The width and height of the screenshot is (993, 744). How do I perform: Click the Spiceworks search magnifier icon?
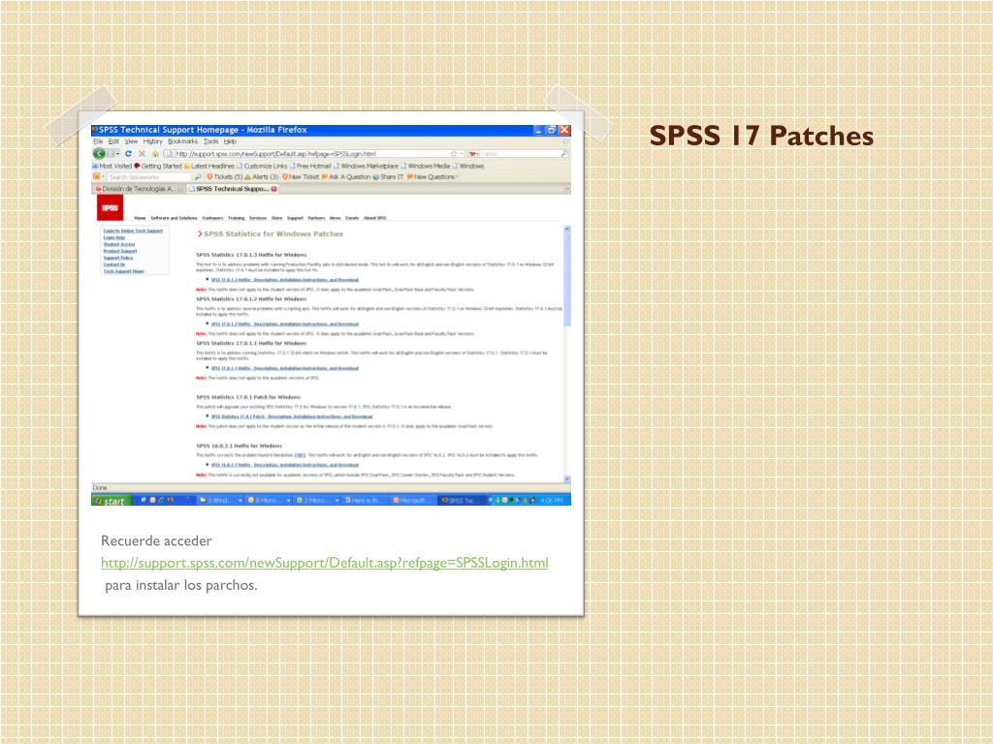198,177
